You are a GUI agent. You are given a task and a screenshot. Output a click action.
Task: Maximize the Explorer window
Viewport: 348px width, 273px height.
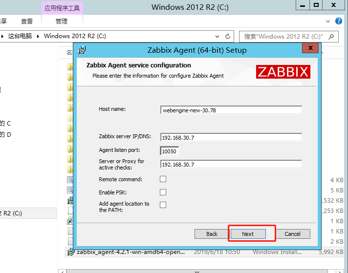[316, 5]
